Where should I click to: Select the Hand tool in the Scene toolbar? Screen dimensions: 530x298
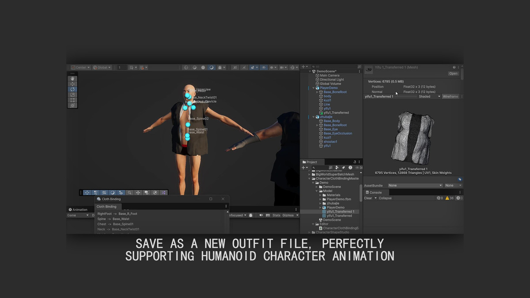[x=72, y=79]
